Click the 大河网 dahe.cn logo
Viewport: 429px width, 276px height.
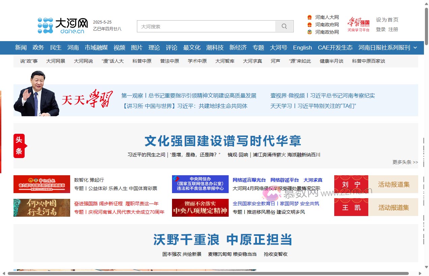tap(62, 25)
